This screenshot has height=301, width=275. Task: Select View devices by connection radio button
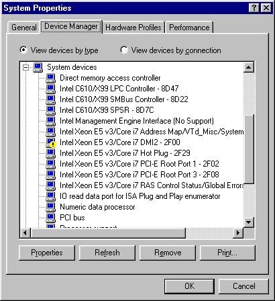pos(124,50)
